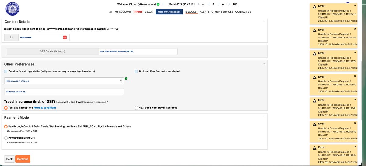366x166 pixels.
Task: Collapse the Contact Details section
Action: pyautogui.click(x=264, y=21)
